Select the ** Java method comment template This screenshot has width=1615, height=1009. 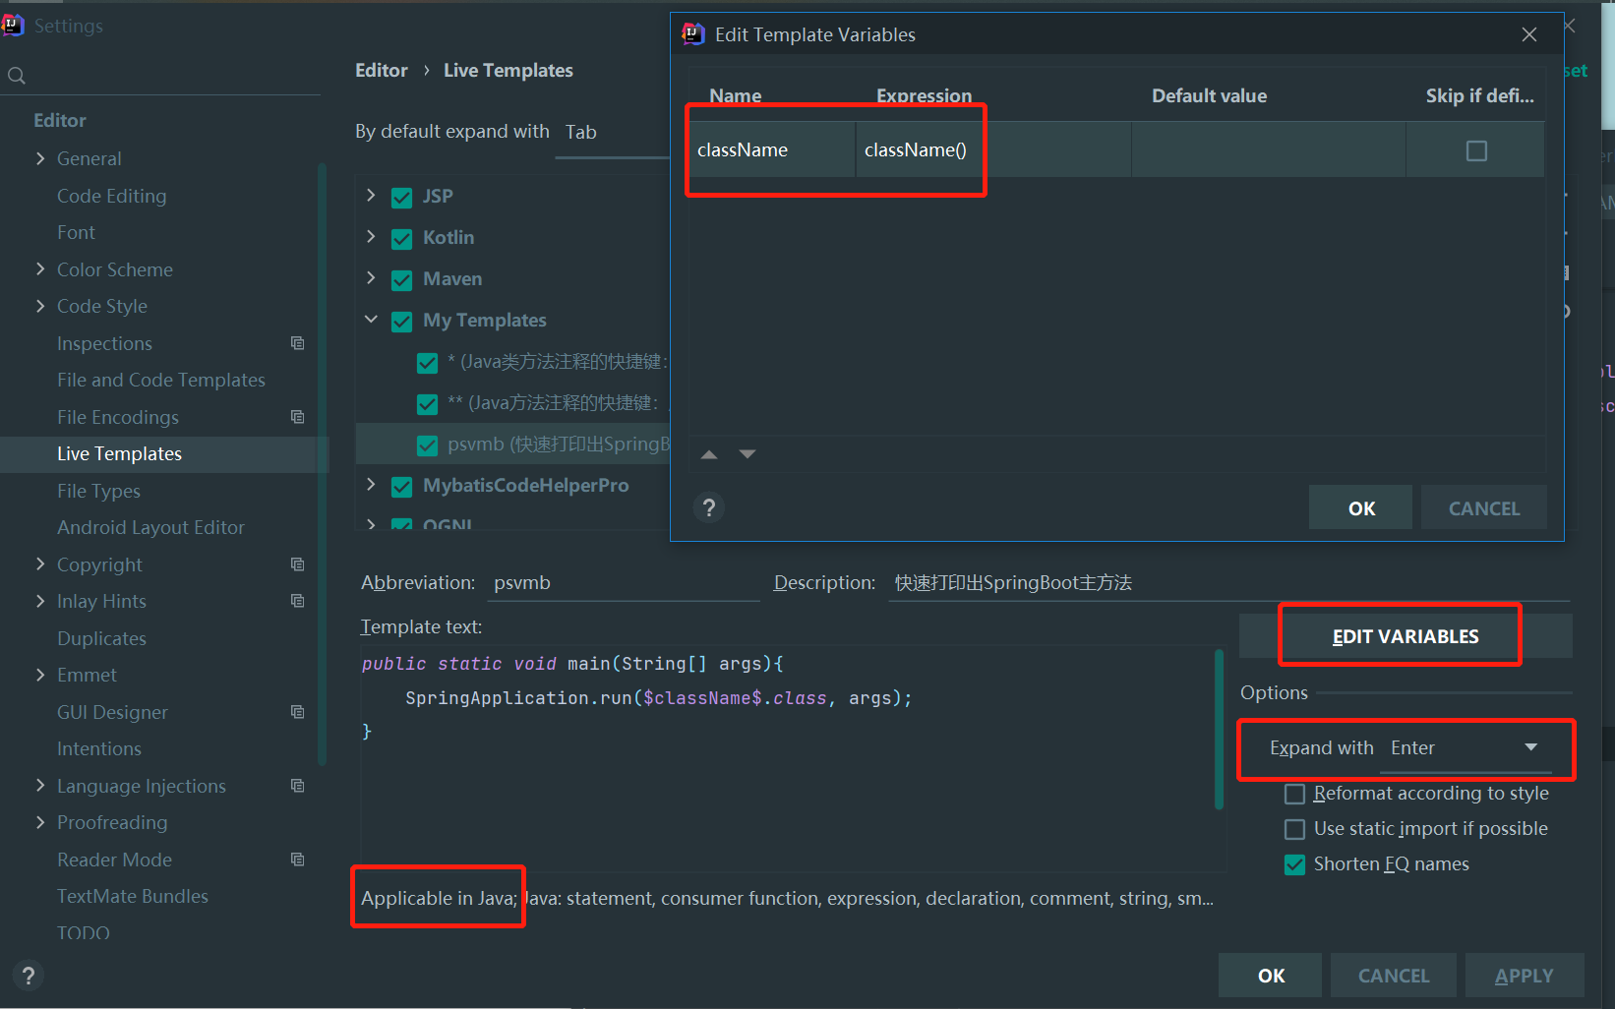coord(553,402)
